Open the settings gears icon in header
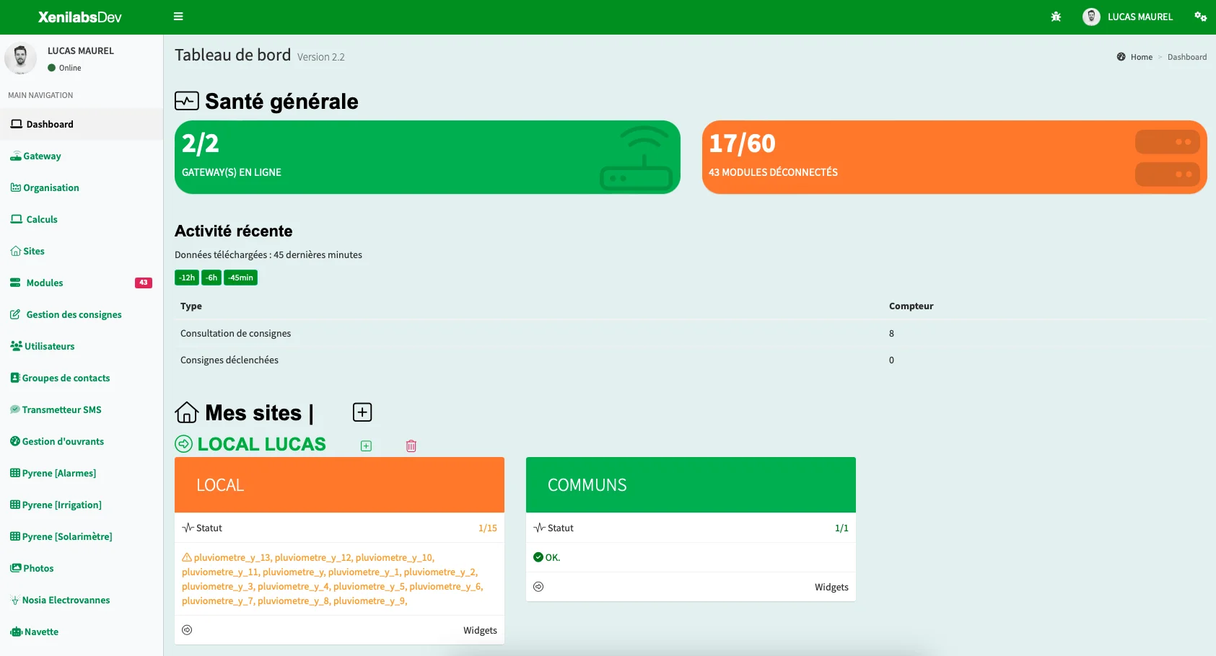This screenshot has height=656, width=1216. [x=1200, y=17]
